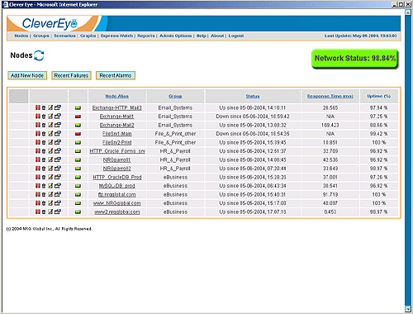Screen dimensions: 413x314
Task: Click the rightmost action icon in the ftp.nrgglobal.com row
Action: tap(58, 194)
